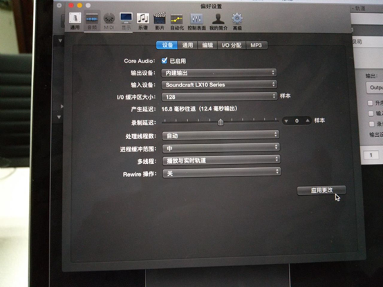This screenshot has height=287, width=383.
Task: Open the 通用 General preferences icon
Action: click(75, 21)
